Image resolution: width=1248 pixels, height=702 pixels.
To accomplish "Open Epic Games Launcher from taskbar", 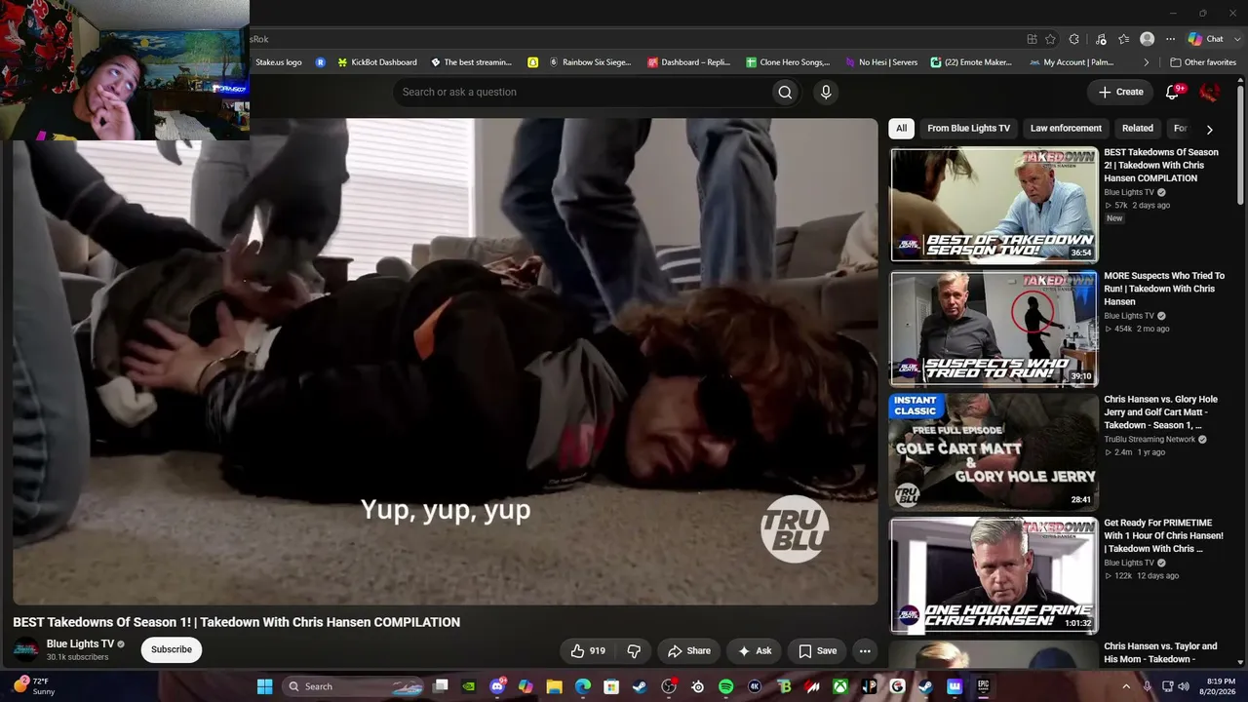I will point(983,686).
